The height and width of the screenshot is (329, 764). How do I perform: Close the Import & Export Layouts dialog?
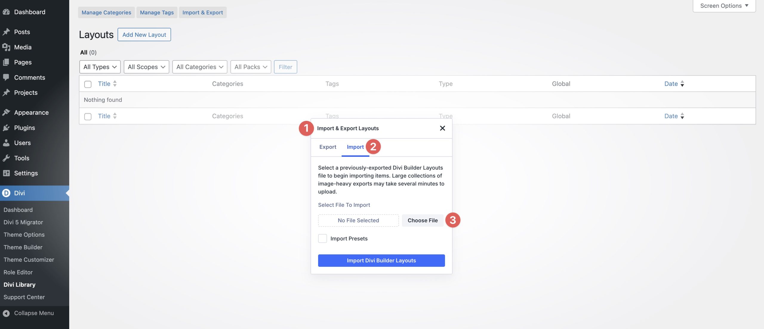click(x=443, y=128)
